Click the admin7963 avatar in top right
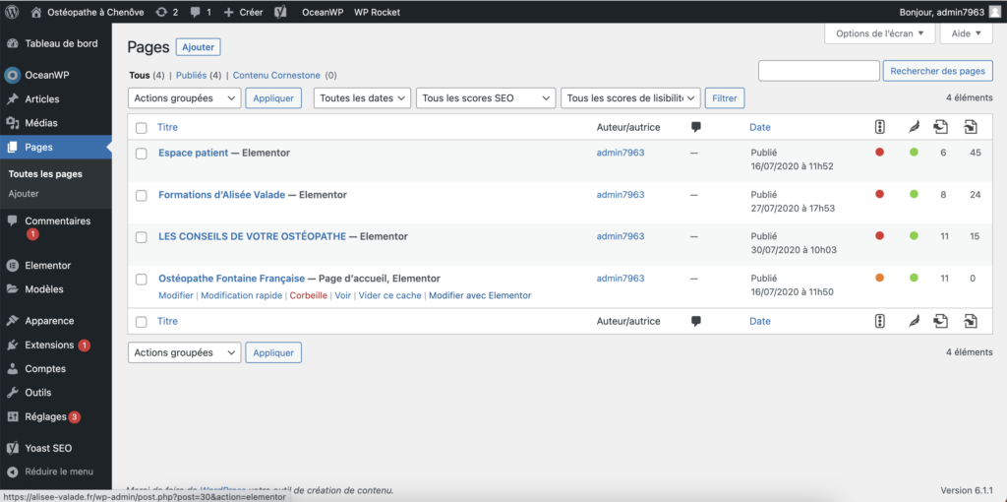The width and height of the screenshot is (1007, 502). 994,12
